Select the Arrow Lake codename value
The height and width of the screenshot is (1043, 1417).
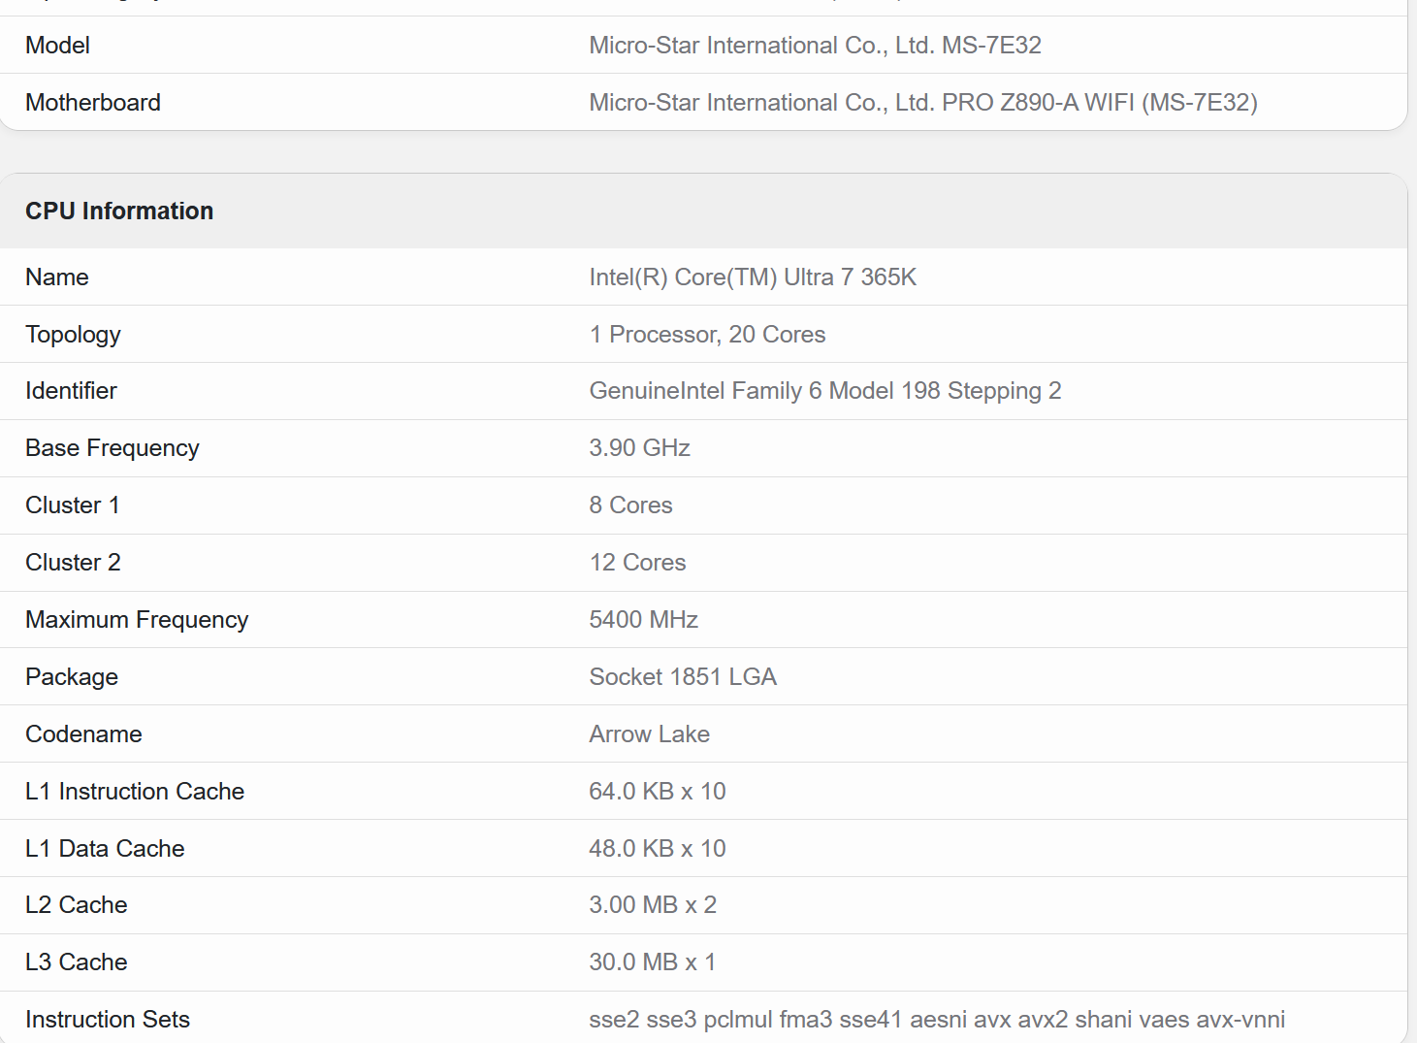pos(649,734)
